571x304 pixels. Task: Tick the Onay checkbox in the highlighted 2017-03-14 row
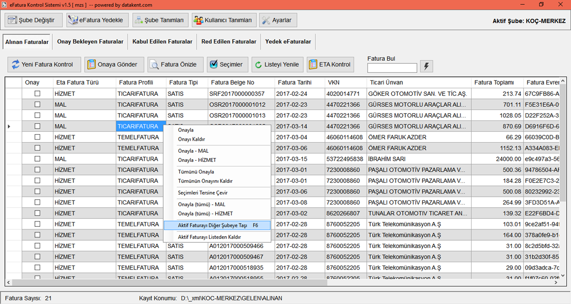coord(38,126)
